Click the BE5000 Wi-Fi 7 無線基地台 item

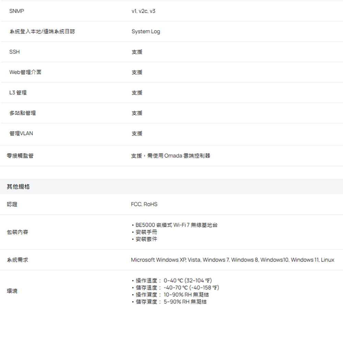176,225
